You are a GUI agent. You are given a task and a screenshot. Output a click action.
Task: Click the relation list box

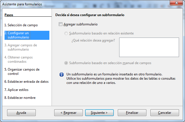tap(149, 47)
